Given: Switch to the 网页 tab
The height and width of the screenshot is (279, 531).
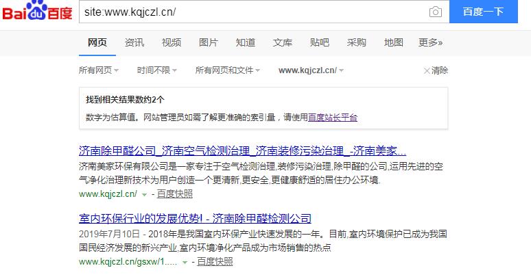Looking at the screenshot, I should tap(97, 42).
